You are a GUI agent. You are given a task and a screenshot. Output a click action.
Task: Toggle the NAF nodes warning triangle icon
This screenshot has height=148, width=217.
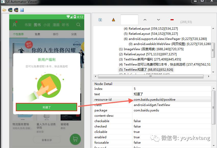113,20
